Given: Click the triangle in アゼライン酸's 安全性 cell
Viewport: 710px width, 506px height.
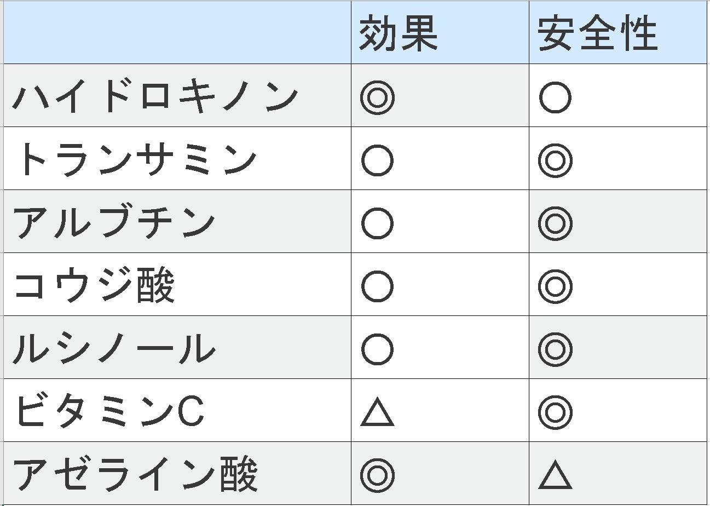Looking at the screenshot, I should (555, 475).
